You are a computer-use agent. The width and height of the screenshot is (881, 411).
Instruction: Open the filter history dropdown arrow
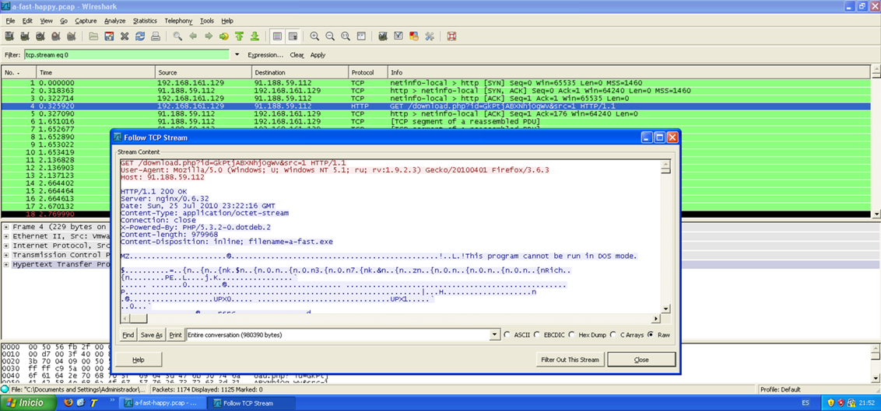click(x=237, y=55)
